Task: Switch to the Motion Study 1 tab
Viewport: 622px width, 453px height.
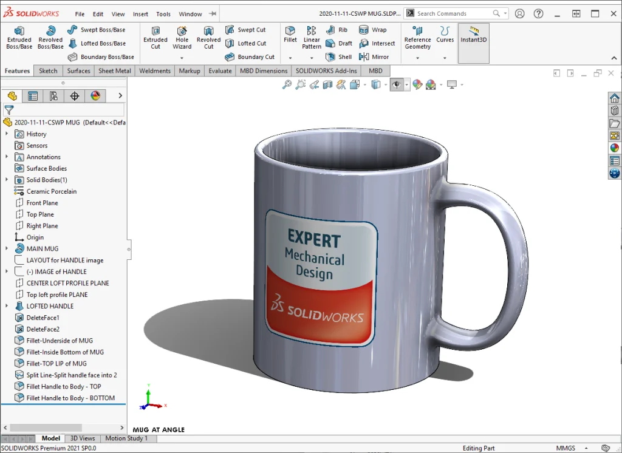Action: pos(126,438)
